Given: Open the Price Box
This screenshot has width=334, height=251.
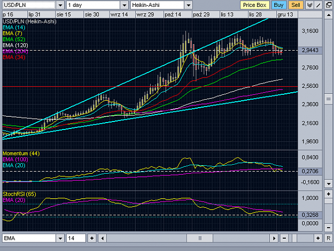Looking at the screenshot, I should pos(255,5).
